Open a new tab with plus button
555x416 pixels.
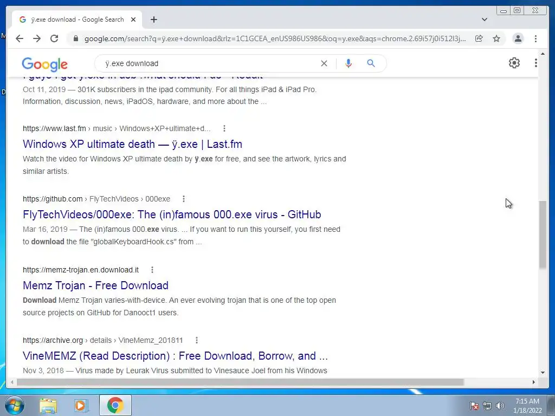coord(153,19)
